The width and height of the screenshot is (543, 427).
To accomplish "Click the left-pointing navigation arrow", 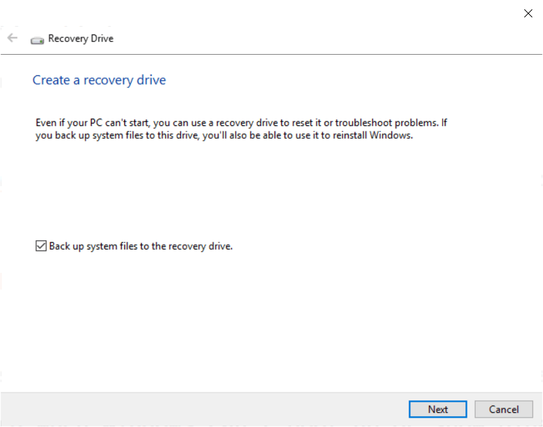I will point(11,38).
